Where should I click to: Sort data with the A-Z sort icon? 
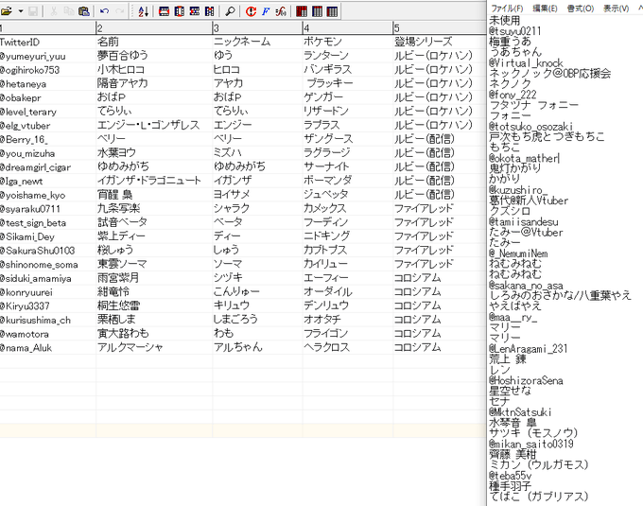(x=143, y=11)
